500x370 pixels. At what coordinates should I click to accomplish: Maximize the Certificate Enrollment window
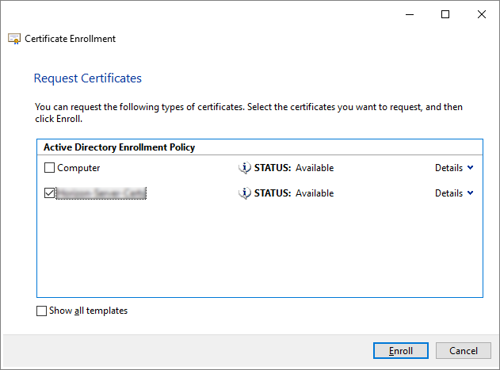click(x=445, y=14)
